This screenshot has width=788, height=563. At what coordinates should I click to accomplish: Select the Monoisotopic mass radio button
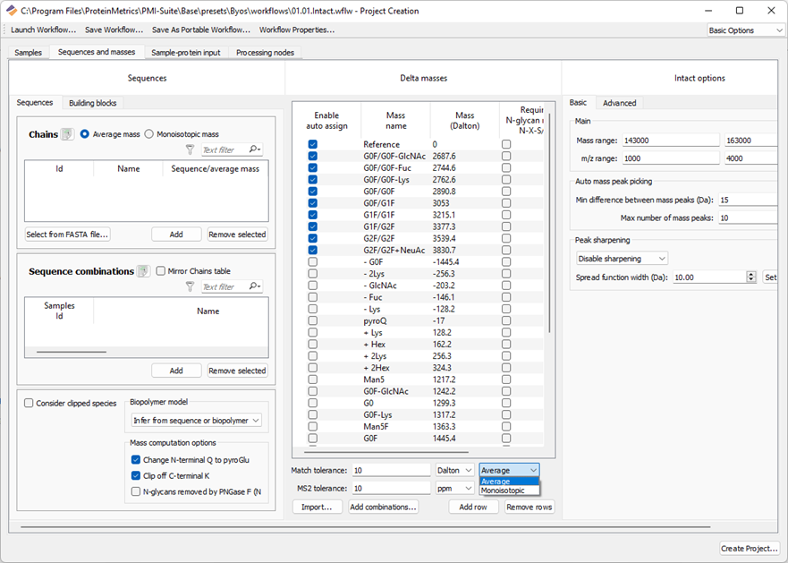coord(149,134)
